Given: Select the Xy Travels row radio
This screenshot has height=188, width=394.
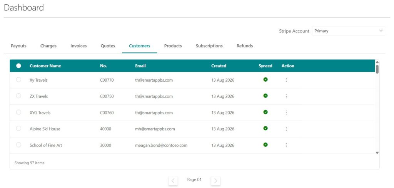Looking at the screenshot, I should click(x=18, y=80).
